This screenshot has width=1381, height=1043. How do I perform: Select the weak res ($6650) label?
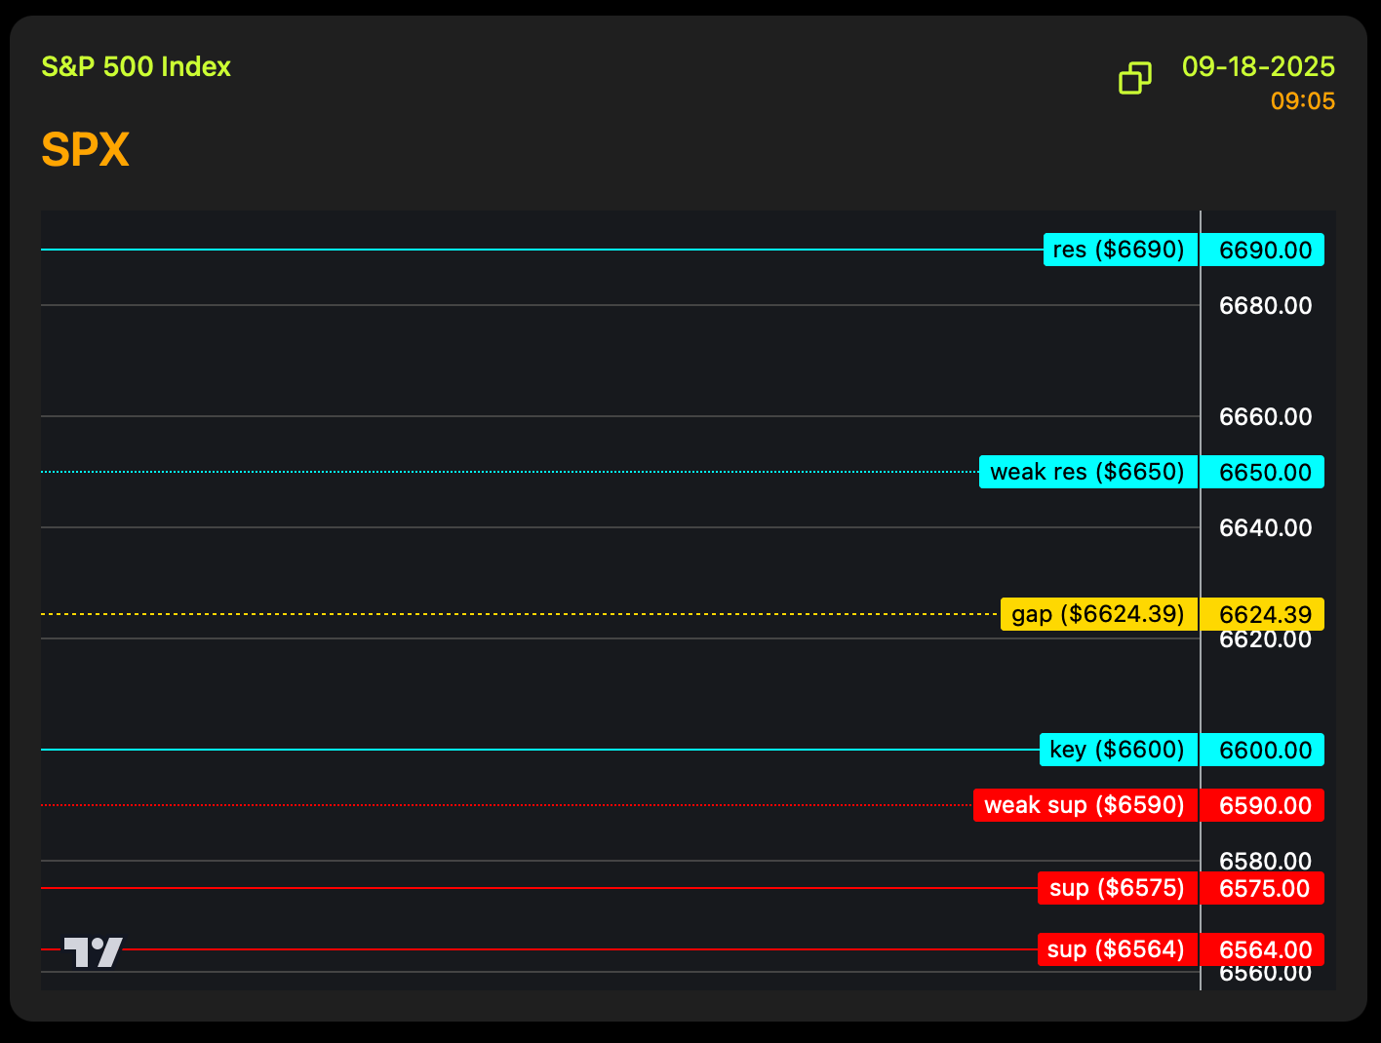[x=1088, y=472]
